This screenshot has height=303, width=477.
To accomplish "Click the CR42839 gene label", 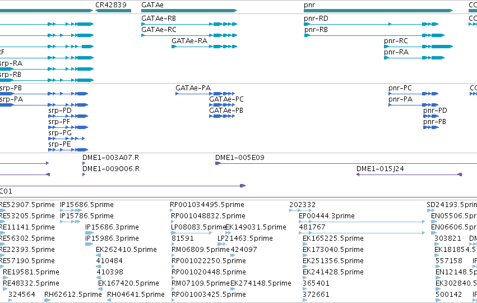I will tap(111, 5).
